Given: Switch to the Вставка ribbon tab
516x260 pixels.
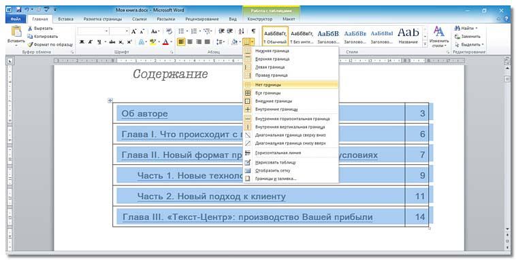Looking at the screenshot, I should (65, 19).
